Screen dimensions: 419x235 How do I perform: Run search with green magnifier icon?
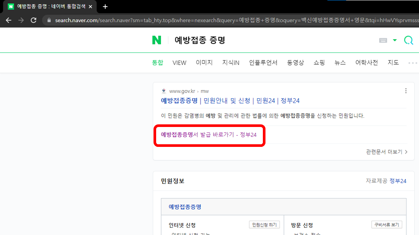point(409,40)
